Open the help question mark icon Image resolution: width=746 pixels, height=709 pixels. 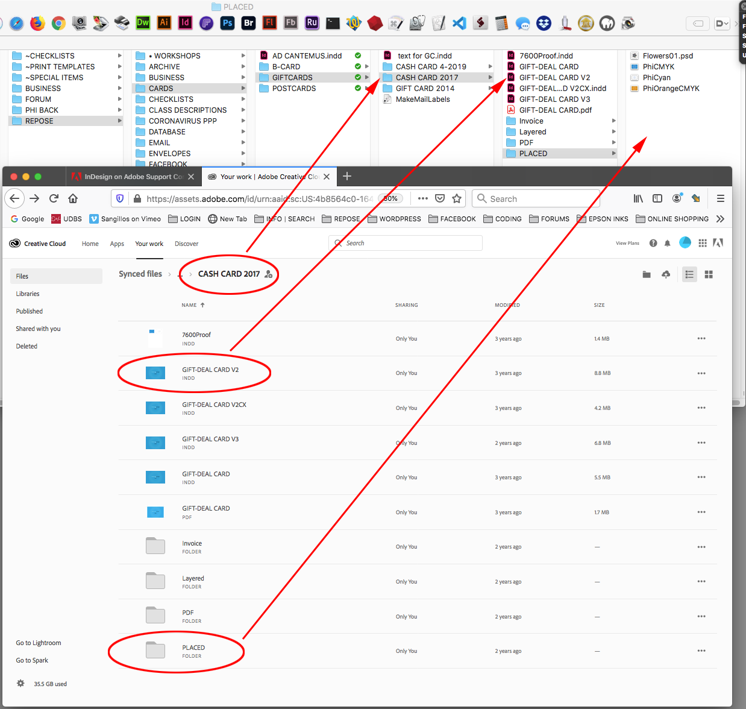click(653, 242)
